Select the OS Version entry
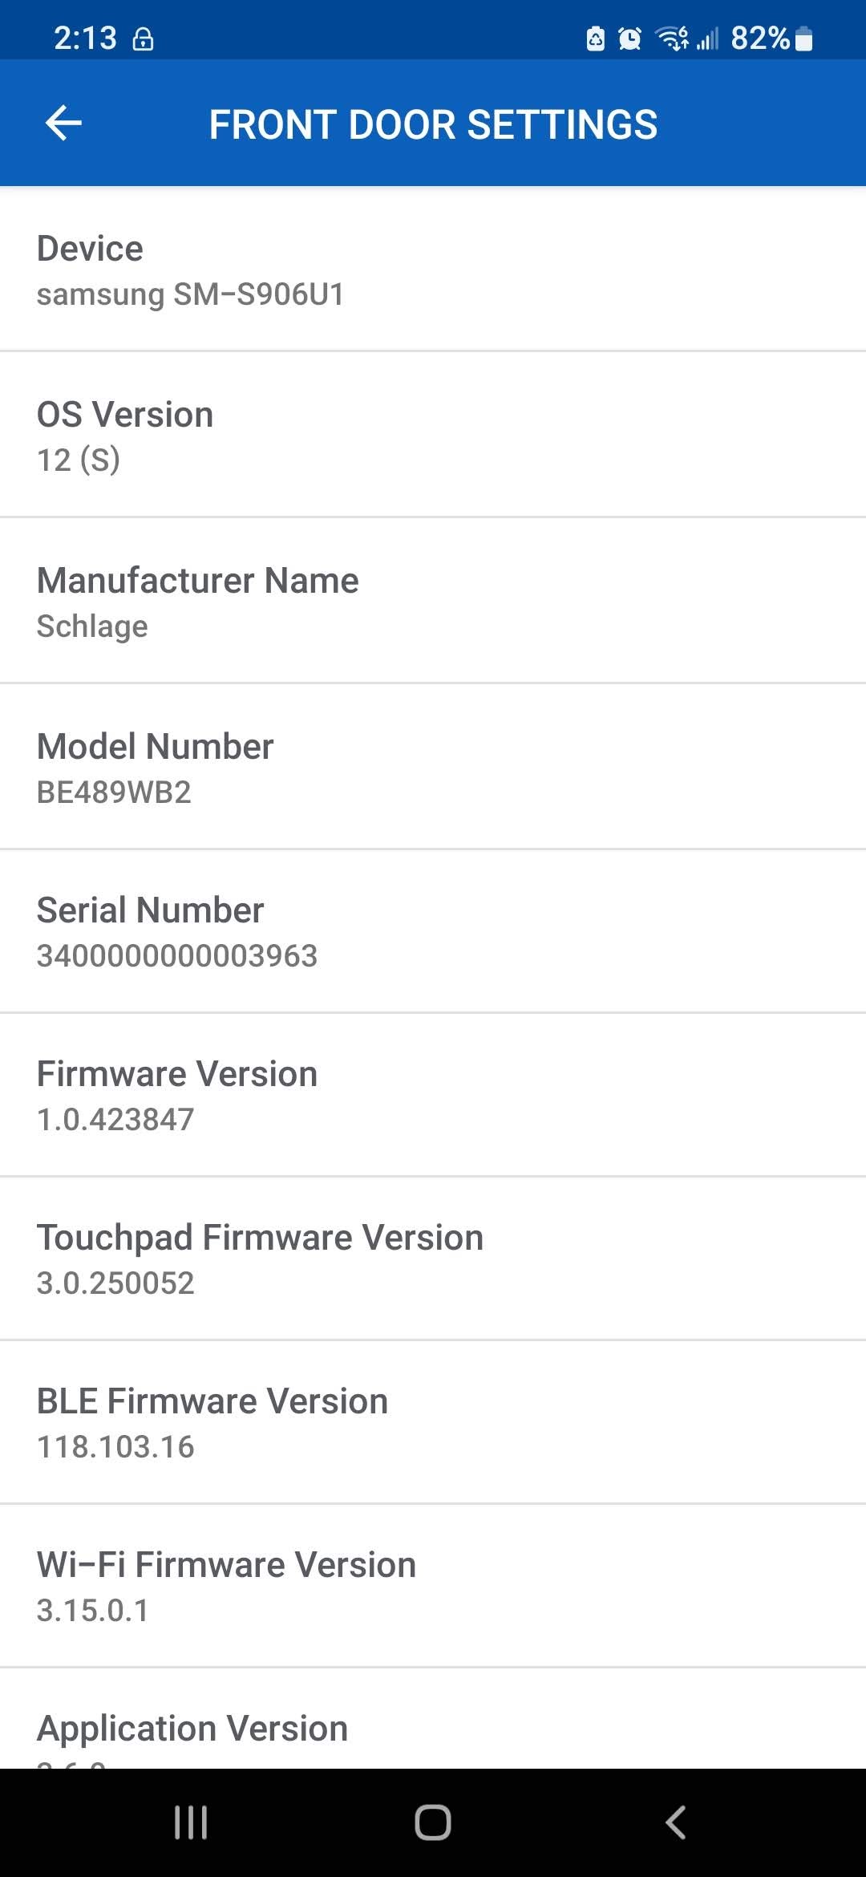This screenshot has height=1877, width=866. pyautogui.click(x=433, y=436)
